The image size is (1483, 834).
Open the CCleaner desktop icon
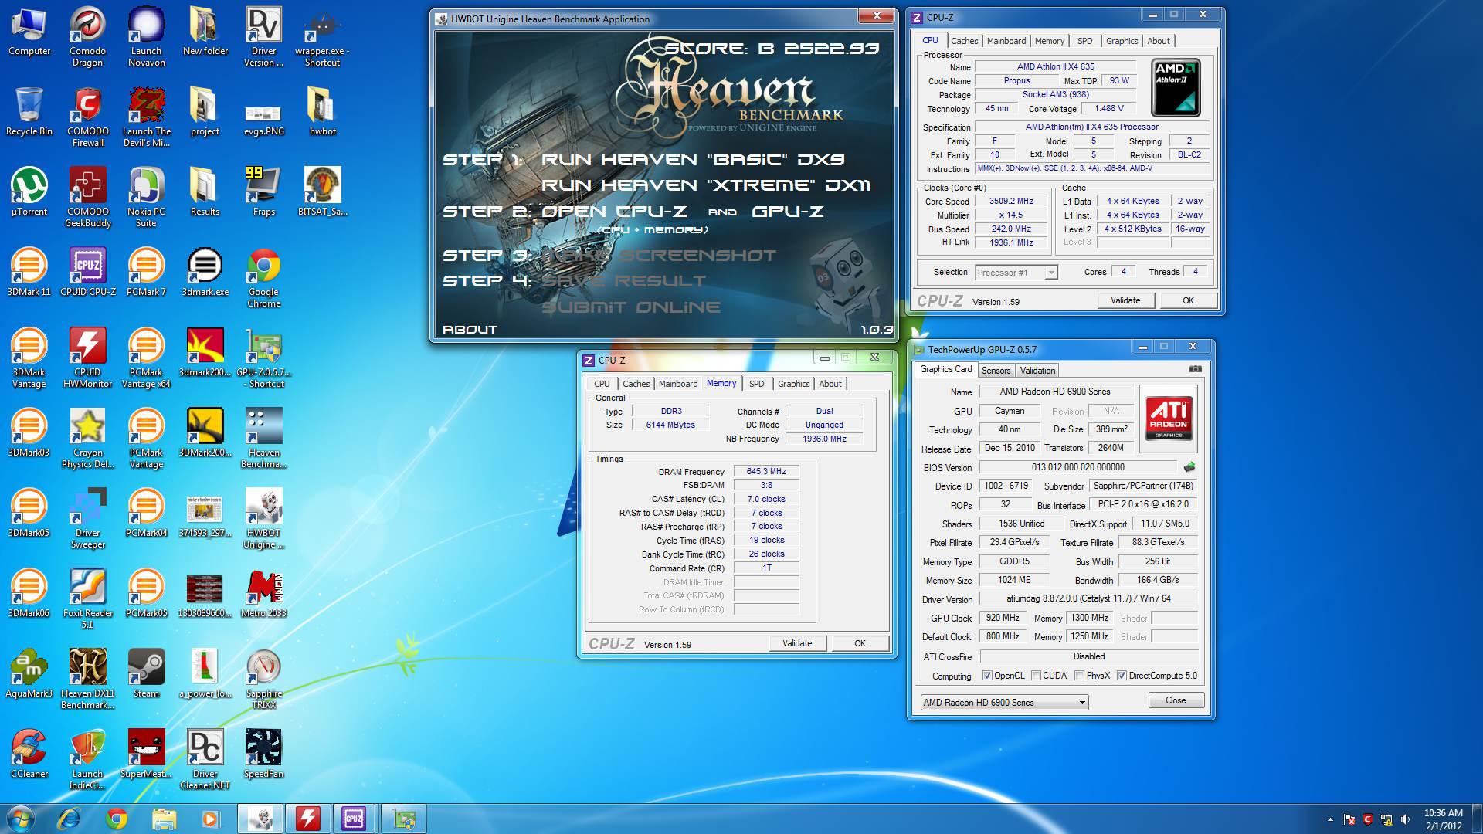(x=29, y=754)
